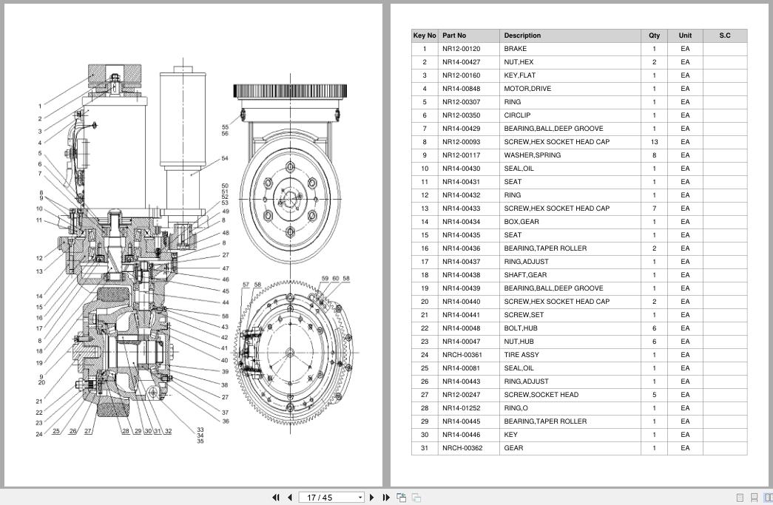Click part number NR14-00446
Screen dimensions: 773x505
point(461,435)
